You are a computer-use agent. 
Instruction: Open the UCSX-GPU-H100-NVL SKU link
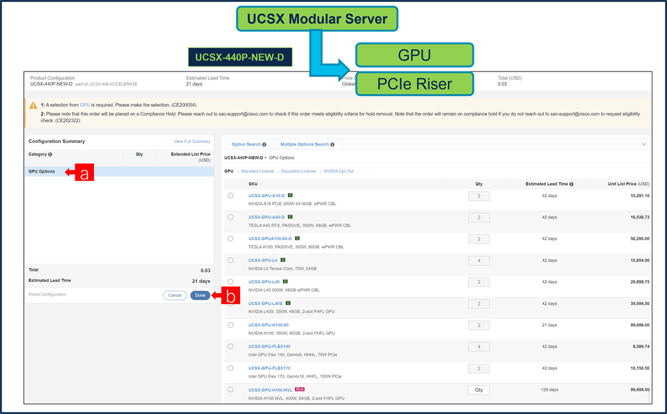pyautogui.click(x=271, y=390)
